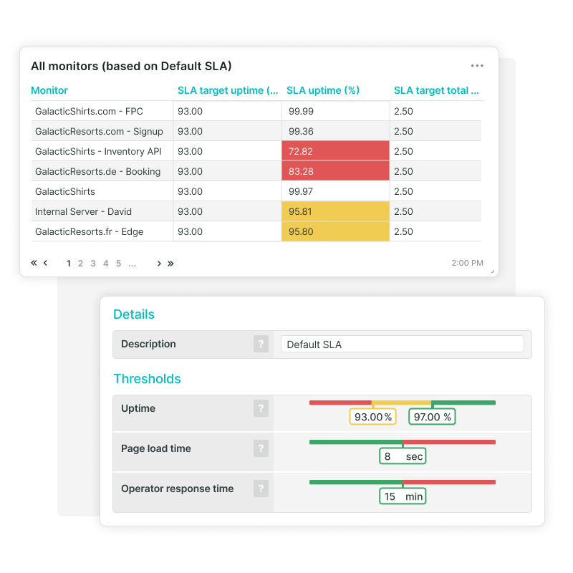Screen dimensions: 573x573
Task: Click the Details section heading
Action: [134, 314]
